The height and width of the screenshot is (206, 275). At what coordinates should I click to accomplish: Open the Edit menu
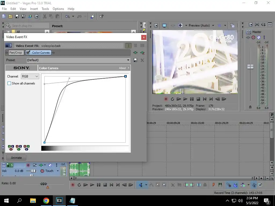tap(13, 9)
